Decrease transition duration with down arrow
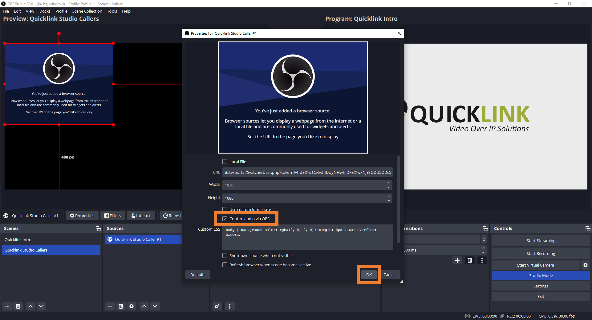 [483, 252]
